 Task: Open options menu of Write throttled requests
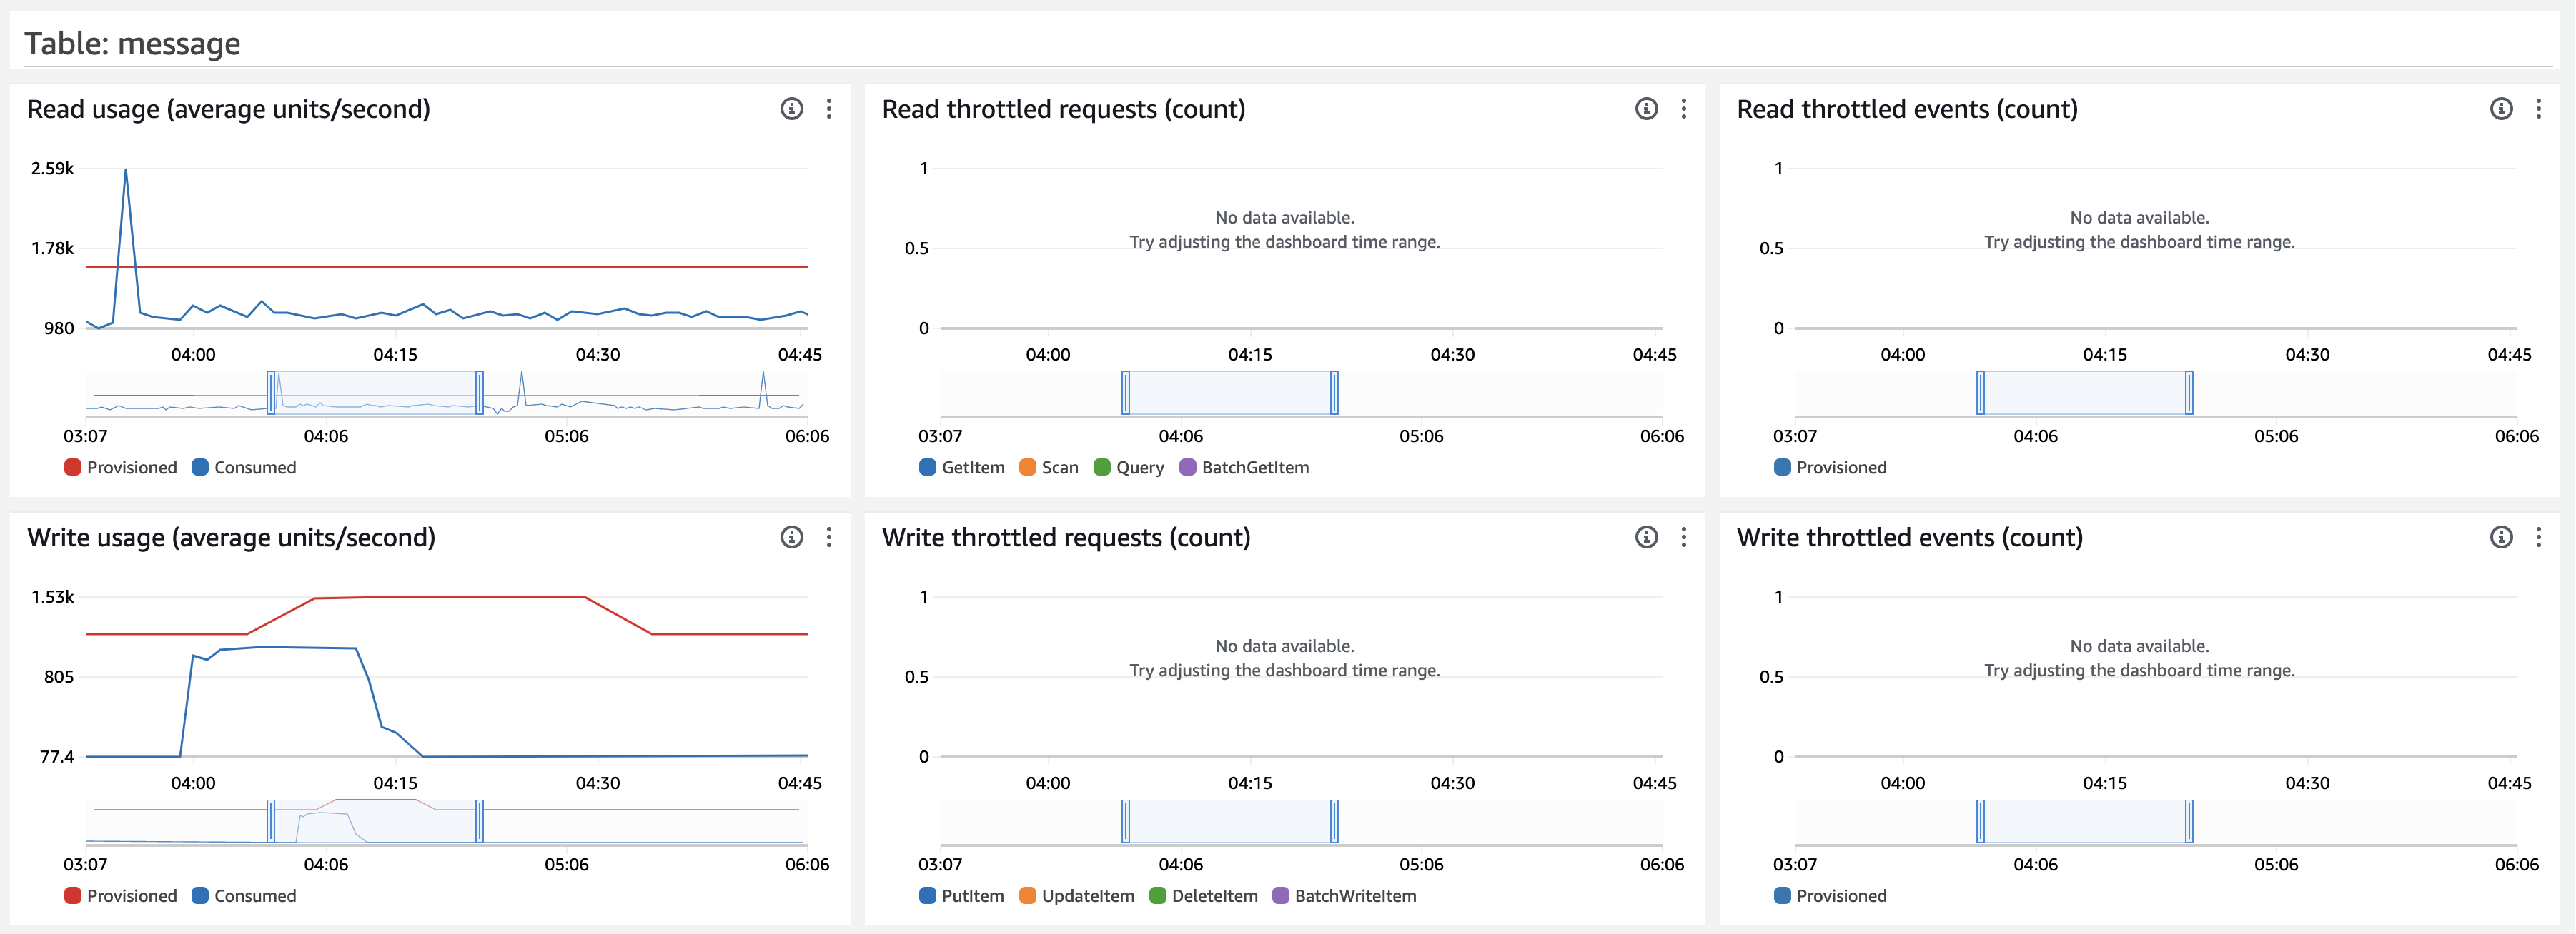(x=1684, y=538)
